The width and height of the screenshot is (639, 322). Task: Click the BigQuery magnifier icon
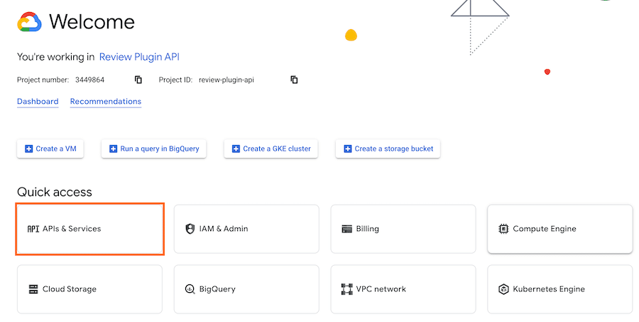click(190, 289)
